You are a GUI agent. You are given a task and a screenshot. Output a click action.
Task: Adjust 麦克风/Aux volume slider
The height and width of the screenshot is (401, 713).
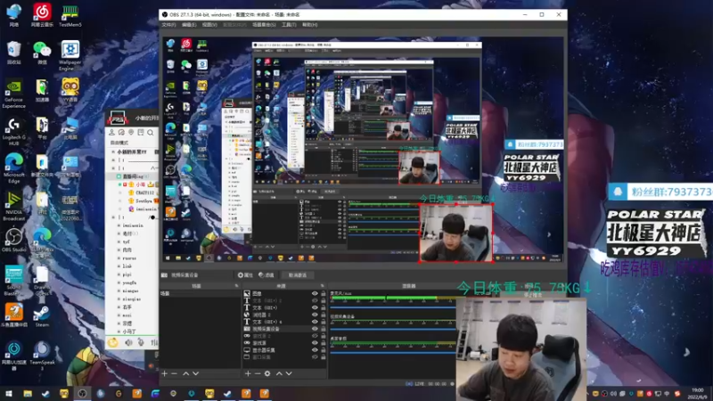pyautogui.click(x=393, y=308)
